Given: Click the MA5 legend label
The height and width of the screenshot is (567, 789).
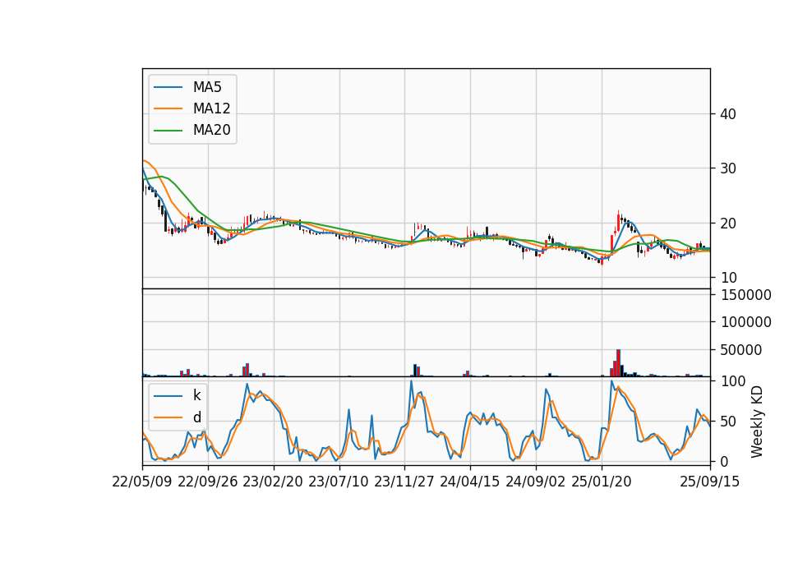Looking at the screenshot, I should [207, 87].
